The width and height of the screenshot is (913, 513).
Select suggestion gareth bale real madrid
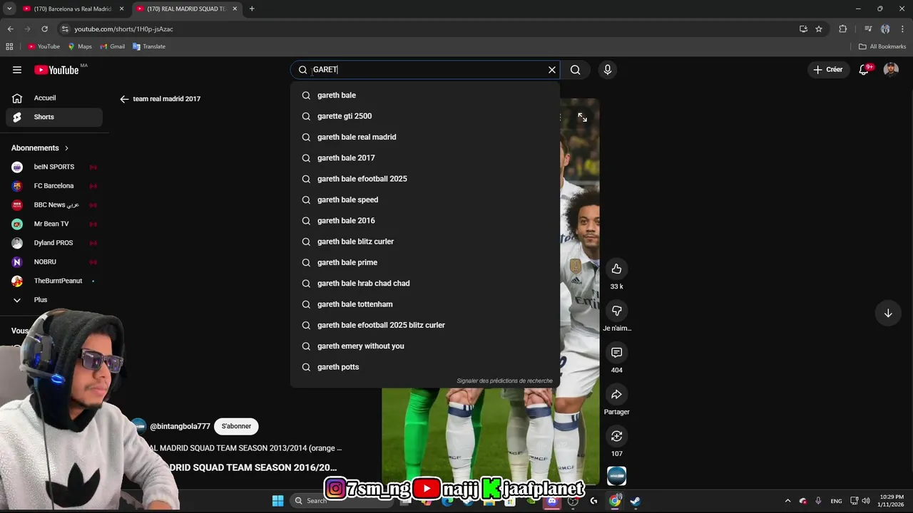tap(425, 137)
